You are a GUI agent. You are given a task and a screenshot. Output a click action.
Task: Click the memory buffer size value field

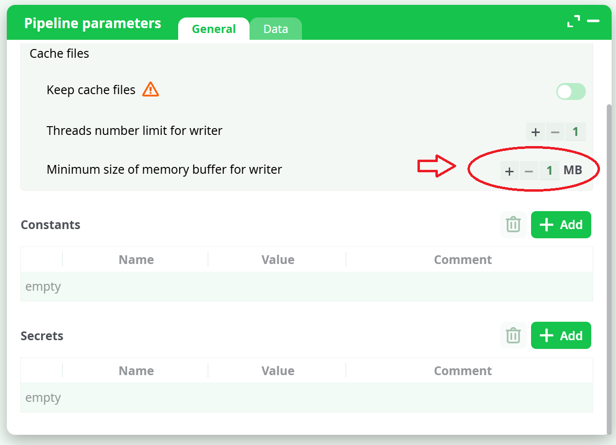[549, 171]
